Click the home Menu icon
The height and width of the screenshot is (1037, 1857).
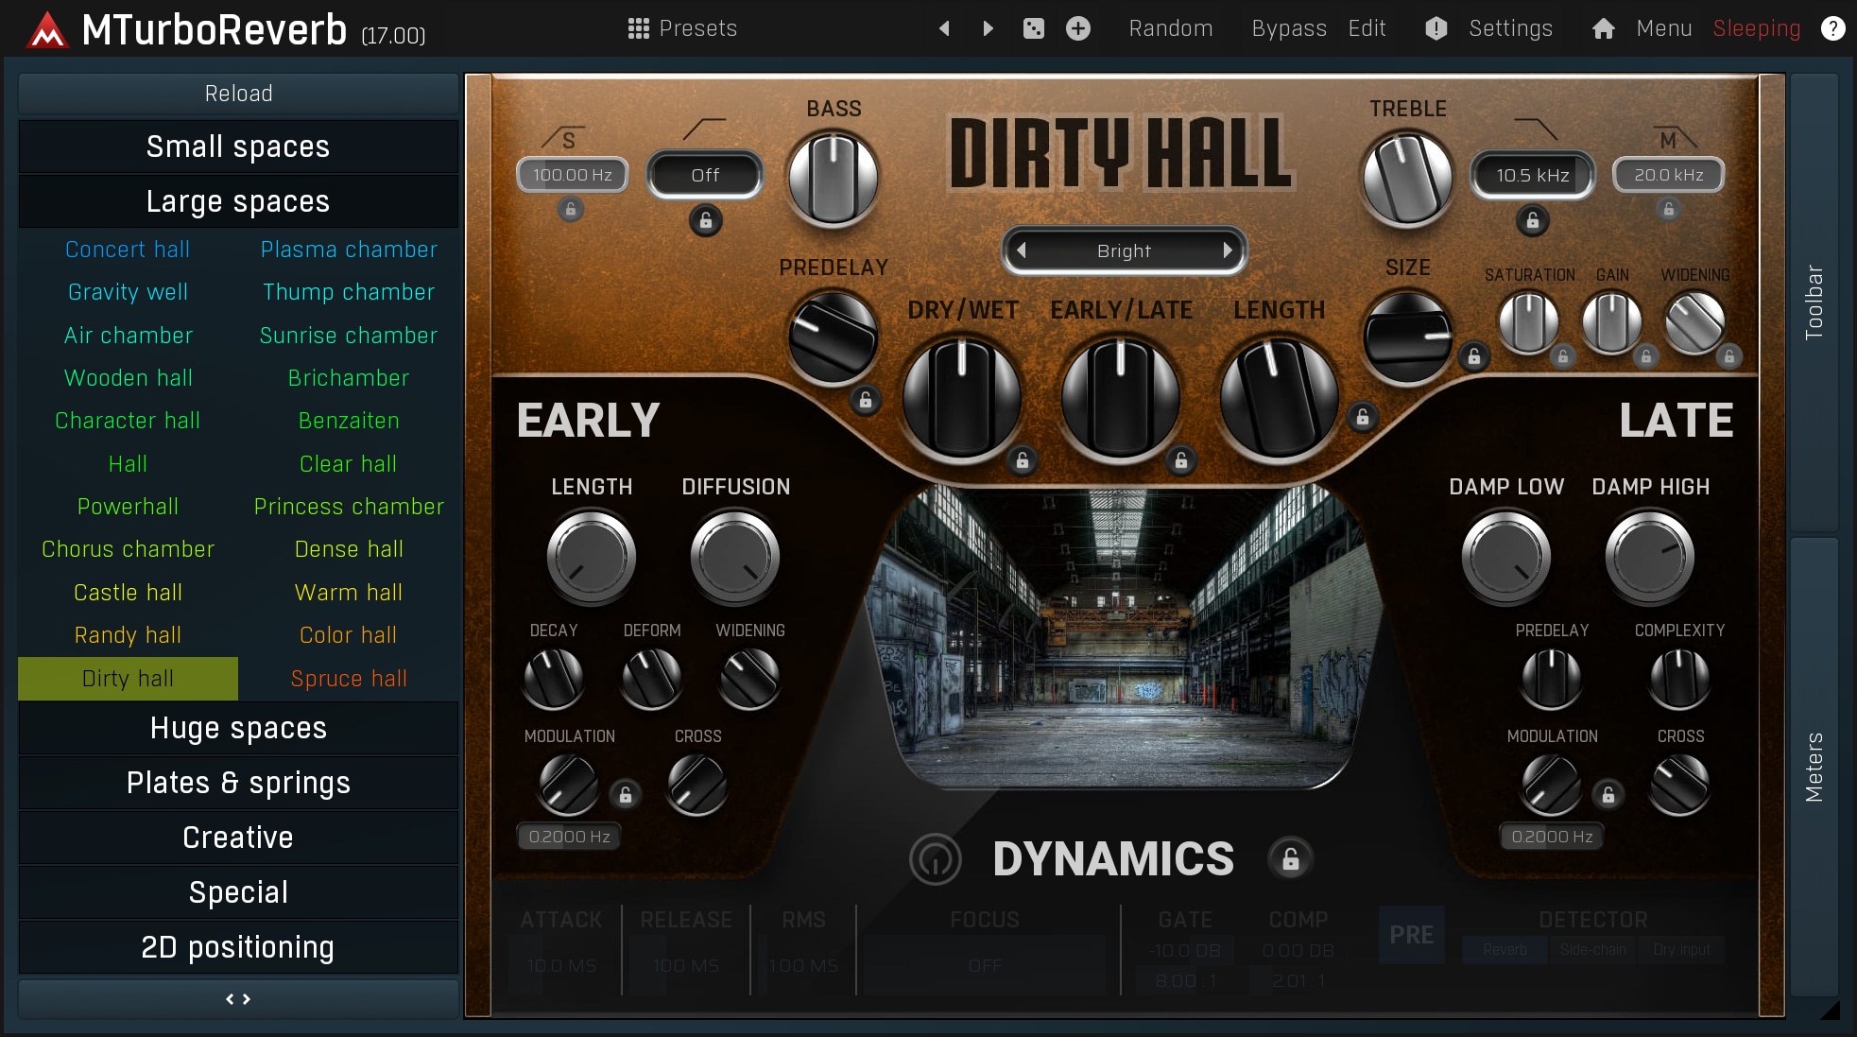(1604, 28)
